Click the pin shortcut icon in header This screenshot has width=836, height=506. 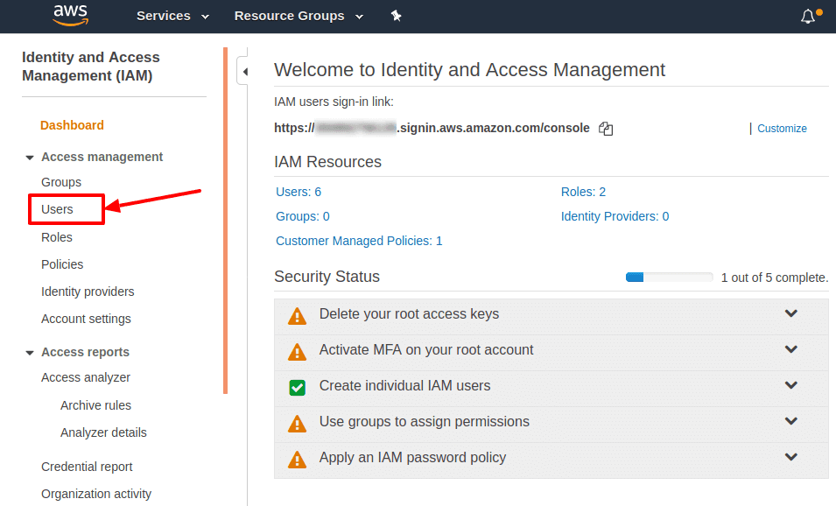[x=396, y=16]
